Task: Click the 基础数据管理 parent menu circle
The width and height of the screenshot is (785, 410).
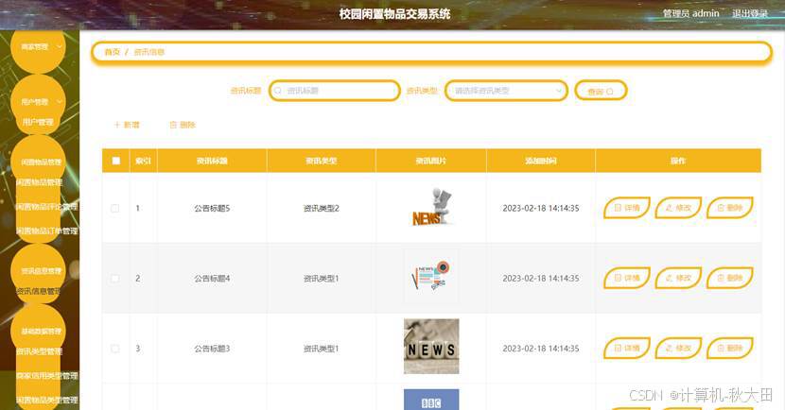Action: 39,331
